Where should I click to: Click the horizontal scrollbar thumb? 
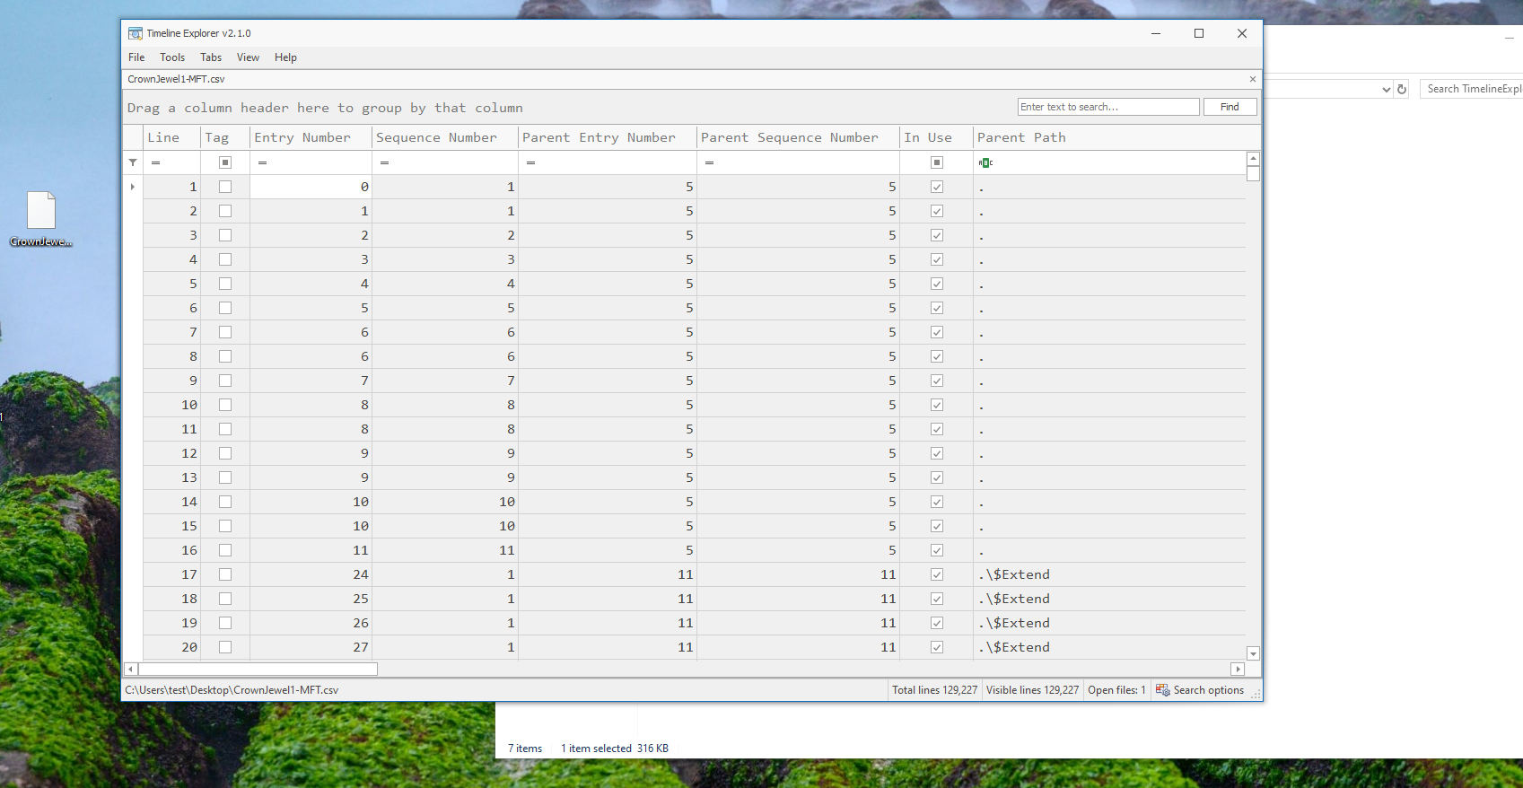[x=258, y=669]
